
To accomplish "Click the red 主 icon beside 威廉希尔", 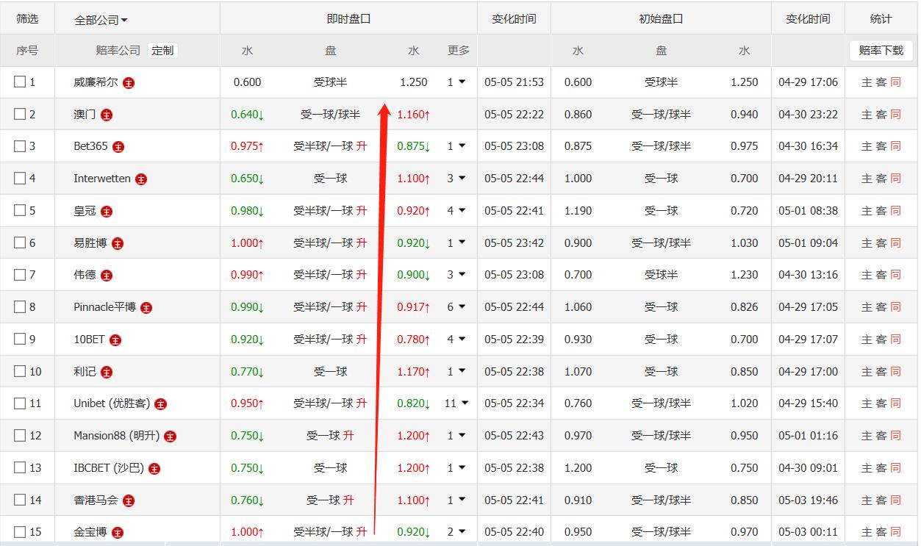I will [129, 83].
